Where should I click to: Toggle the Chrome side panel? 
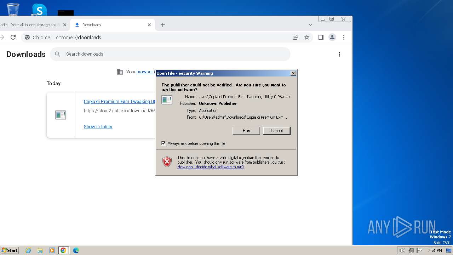321,37
